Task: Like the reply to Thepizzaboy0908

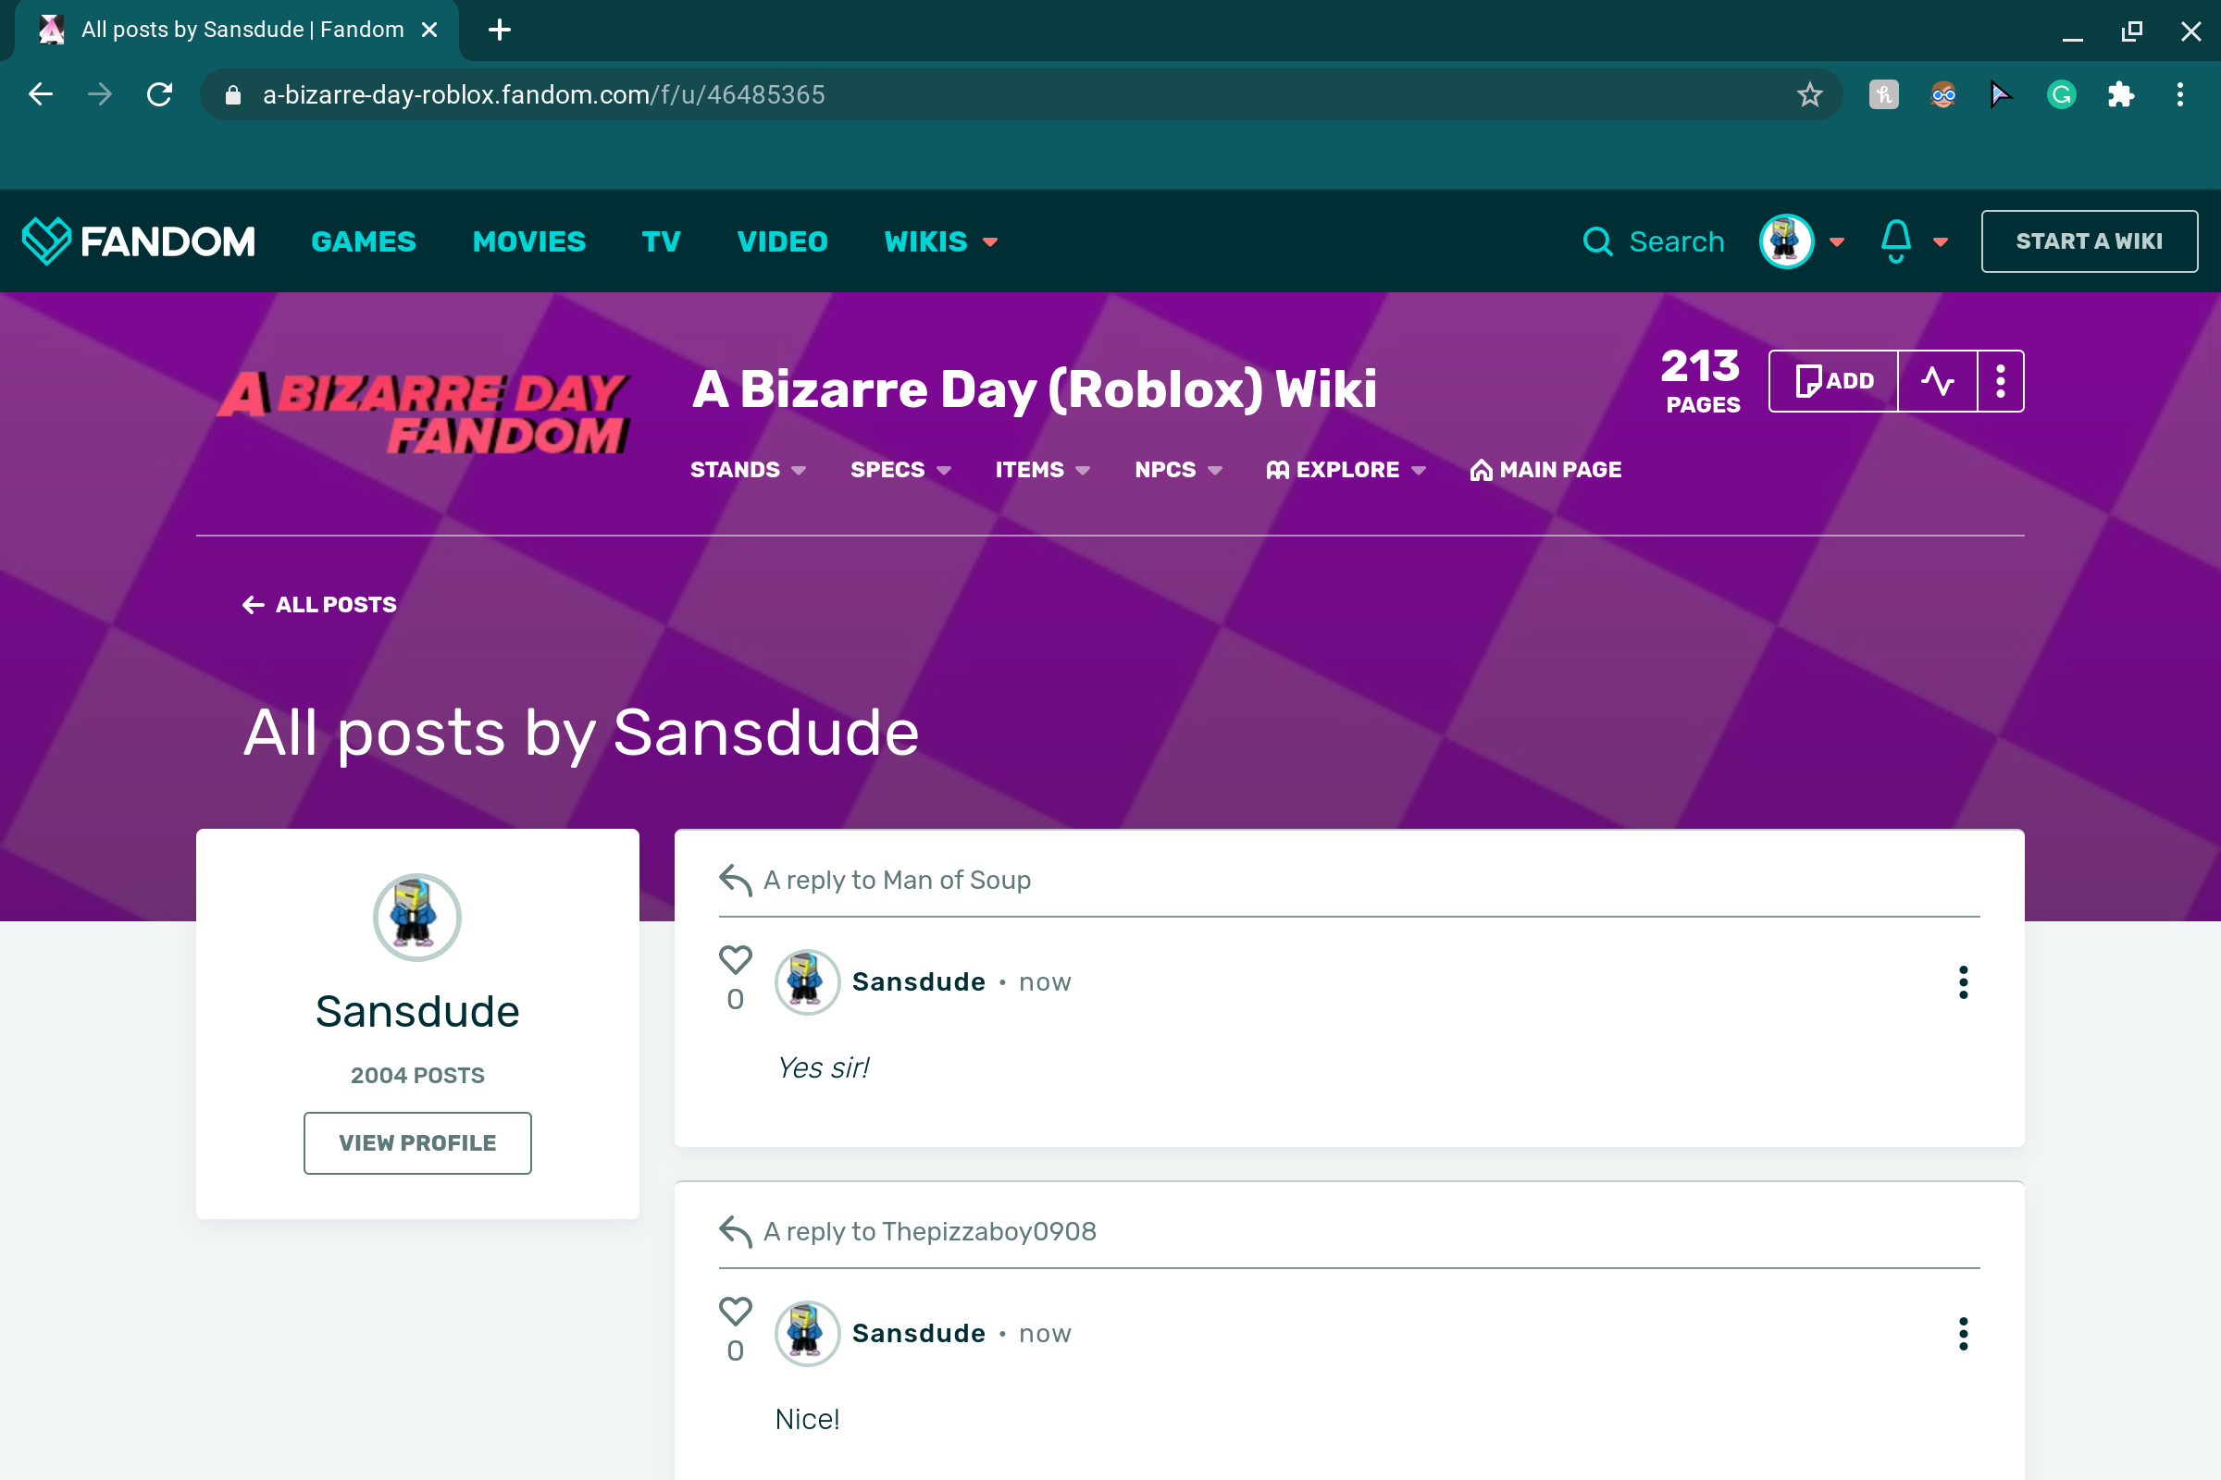Action: 736,1311
